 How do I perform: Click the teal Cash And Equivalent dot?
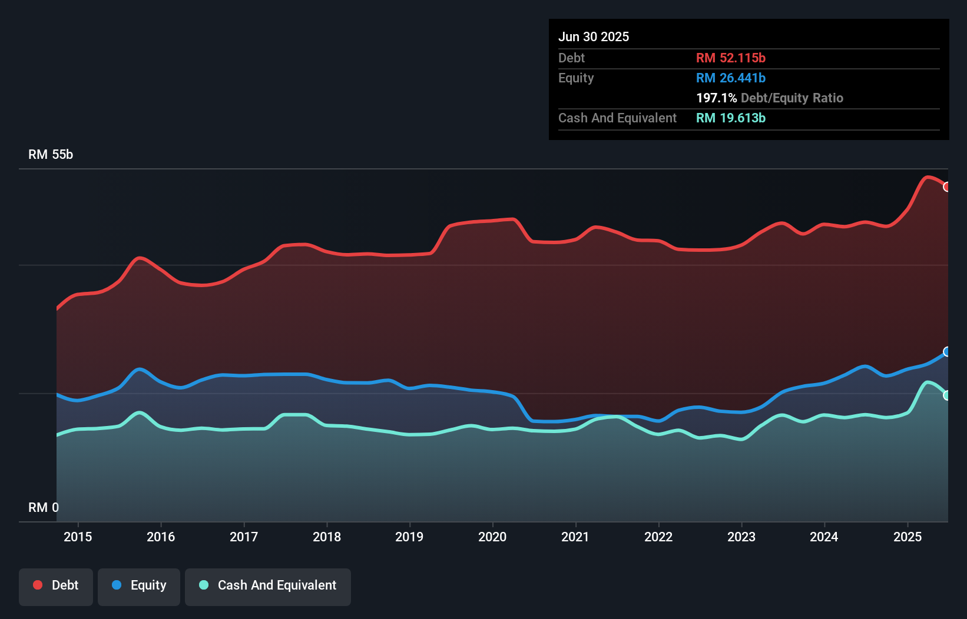pyautogui.click(x=202, y=585)
